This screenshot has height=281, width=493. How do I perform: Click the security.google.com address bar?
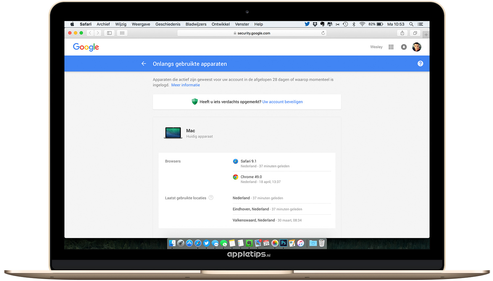[252, 33]
